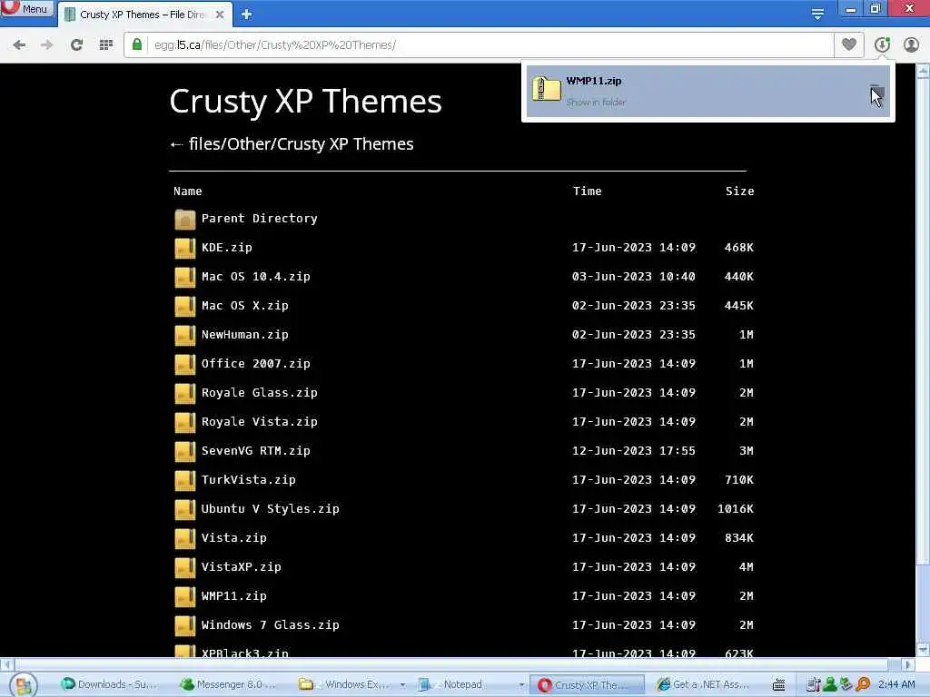
Task: Download Royale Glass.zip
Action: pyautogui.click(x=259, y=392)
